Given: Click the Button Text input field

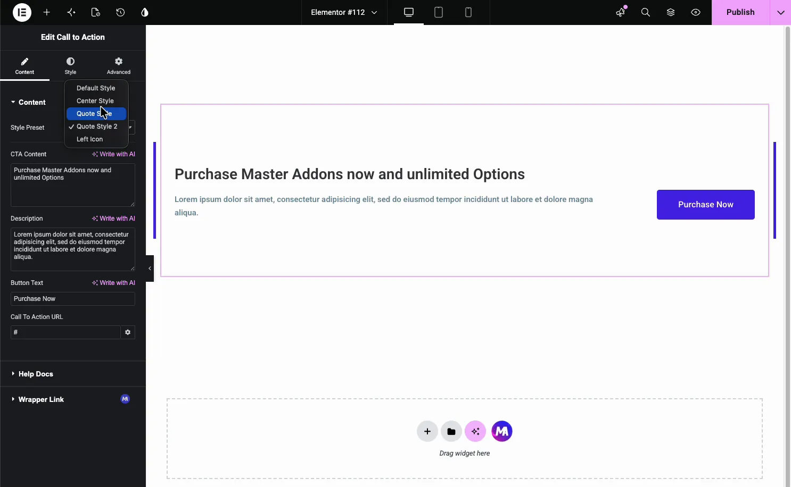Looking at the screenshot, I should [73, 299].
